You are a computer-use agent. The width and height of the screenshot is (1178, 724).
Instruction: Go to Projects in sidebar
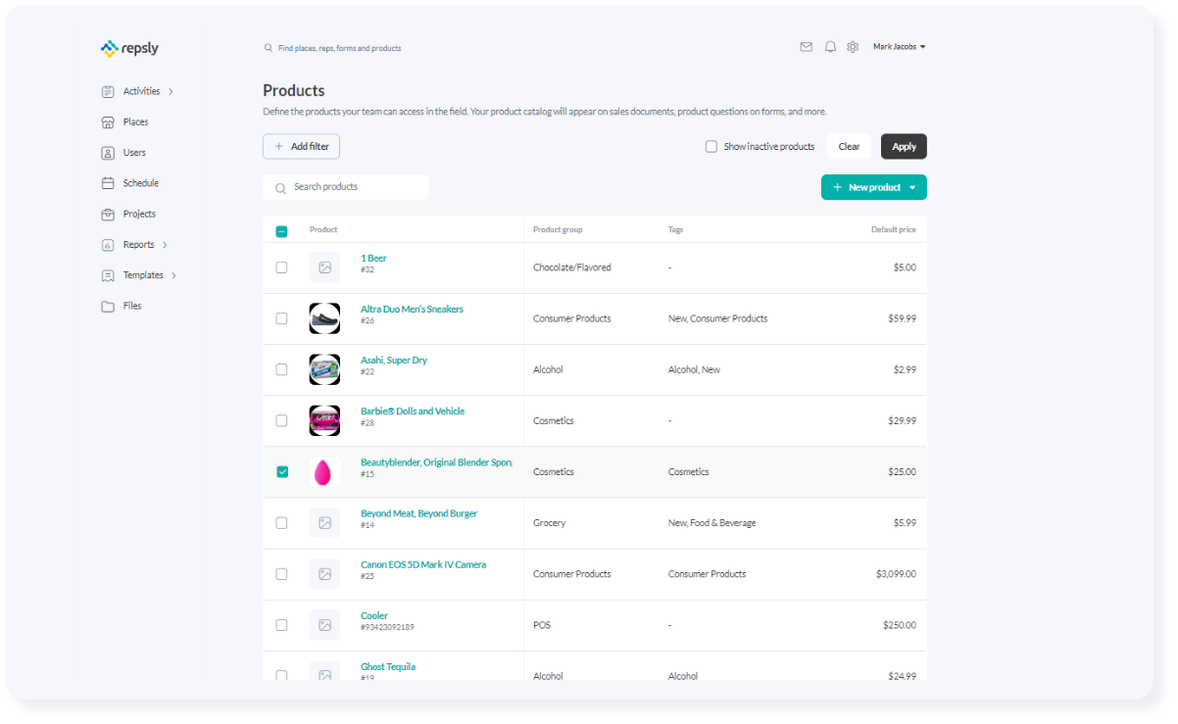[139, 214]
